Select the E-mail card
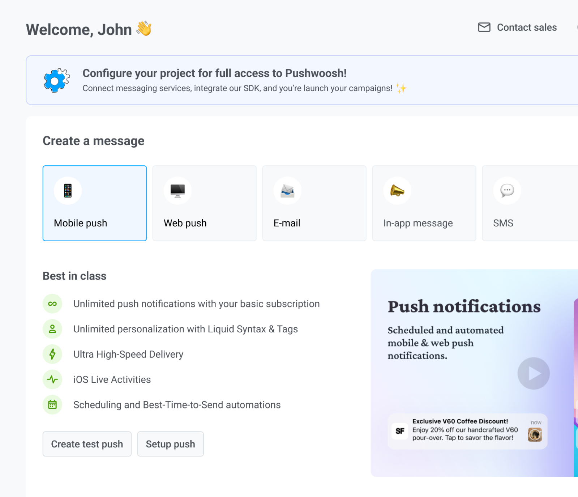The width and height of the screenshot is (578, 497). point(314,203)
